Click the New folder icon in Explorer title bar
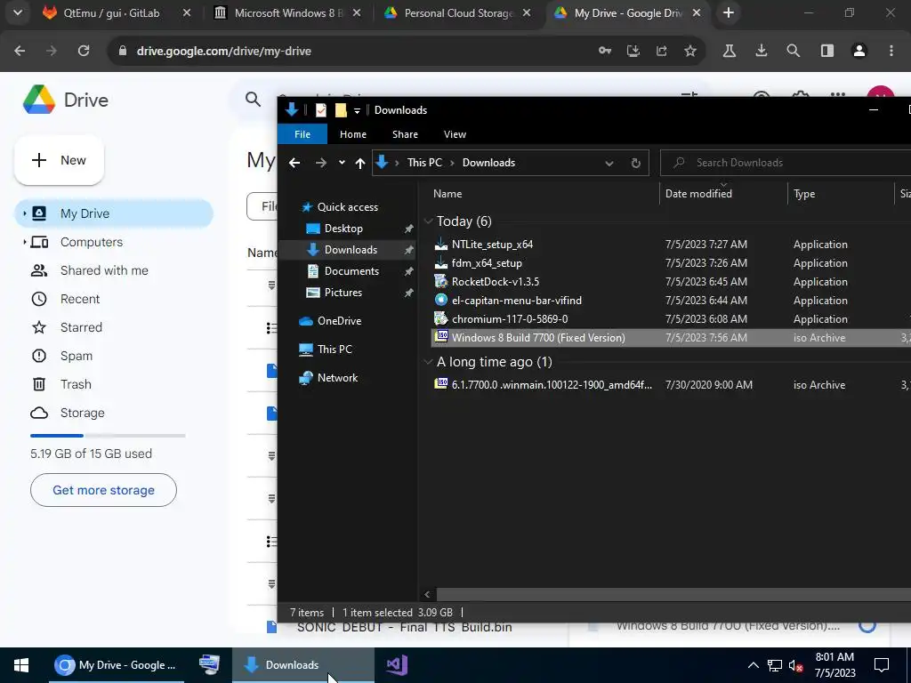 [x=341, y=109]
